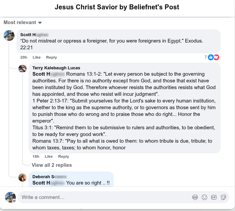Open Terry Kalebaugh Lucas's name link
The height and width of the screenshot is (211, 235).
56,68
